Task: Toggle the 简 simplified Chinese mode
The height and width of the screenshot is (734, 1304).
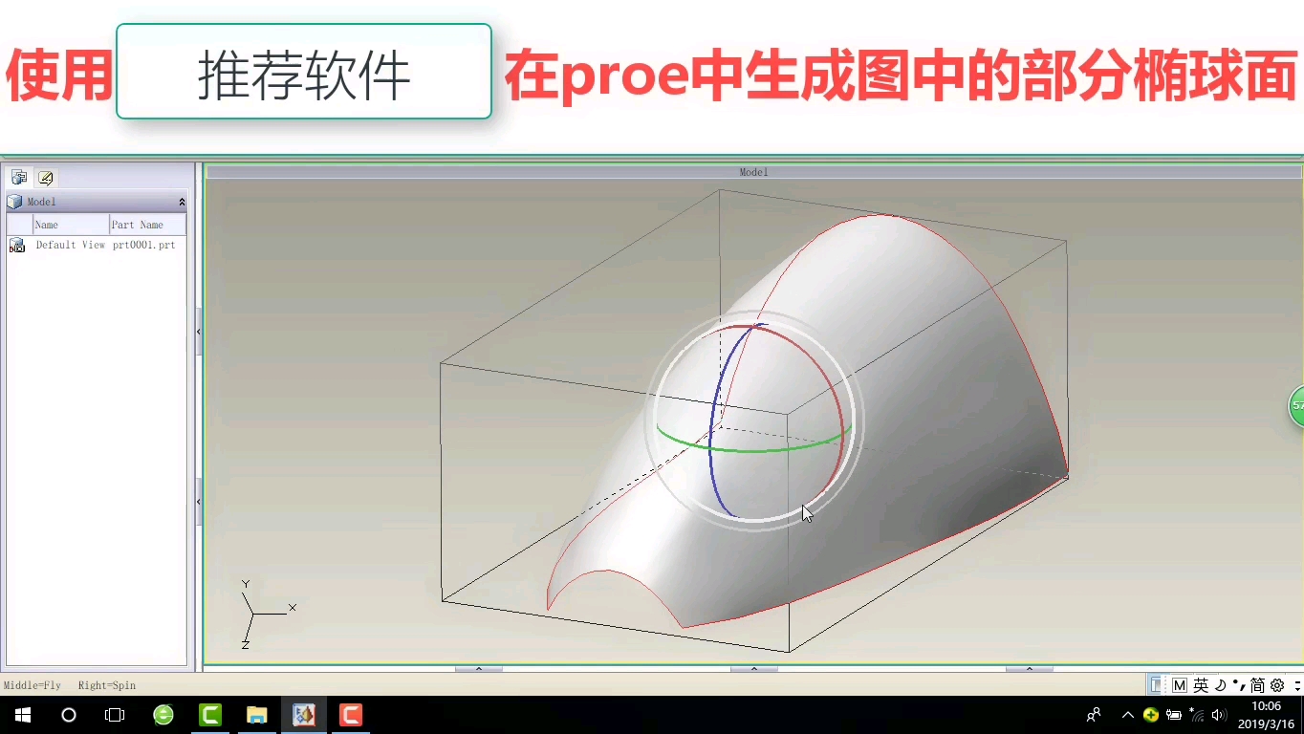Action: 1257,685
